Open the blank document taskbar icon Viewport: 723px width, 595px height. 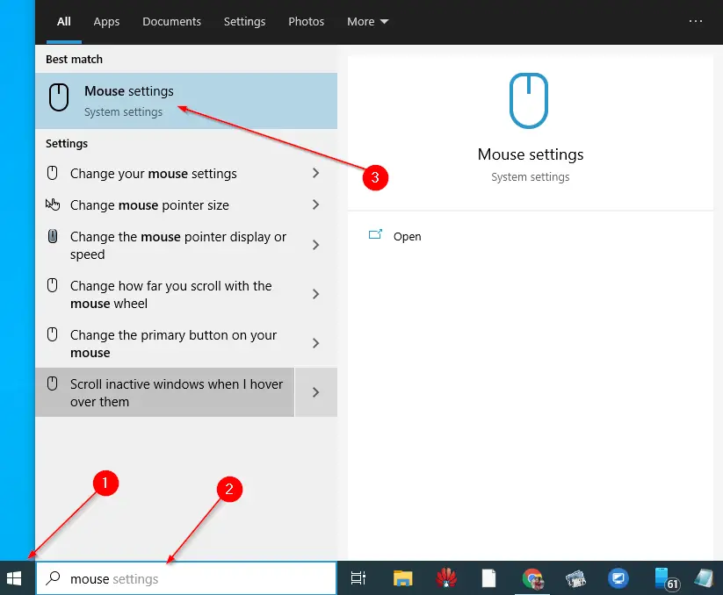tap(488, 578)
